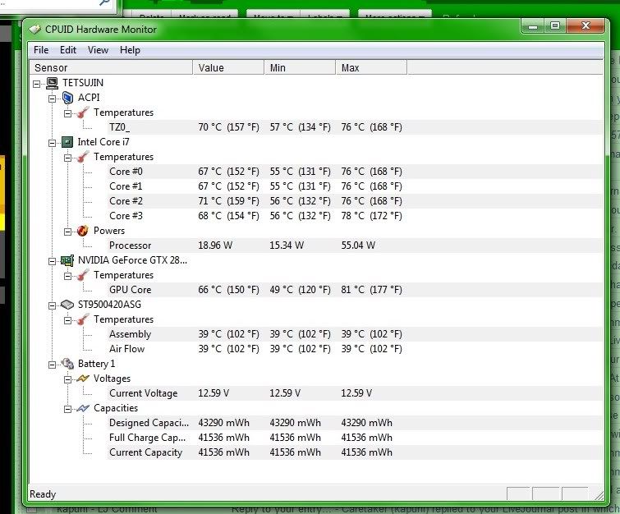The image size is (620, 514).
Task: Select the Core #2 row
Action: click(x=355, y=201)
